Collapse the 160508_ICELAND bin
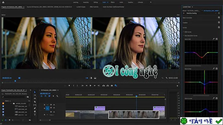 click(11, 103)
